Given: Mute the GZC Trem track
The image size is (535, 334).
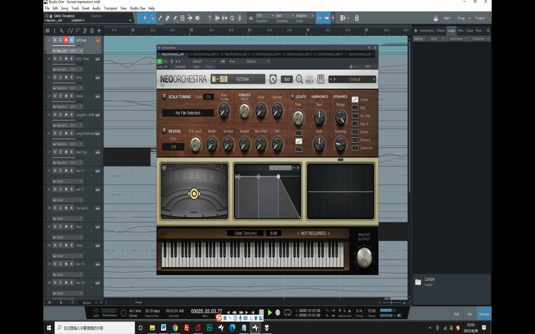Looking at the screenshot, I should coord(55,59).
